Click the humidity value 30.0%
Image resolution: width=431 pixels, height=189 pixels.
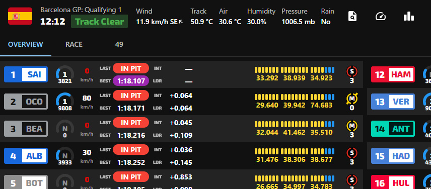[257, 22]
